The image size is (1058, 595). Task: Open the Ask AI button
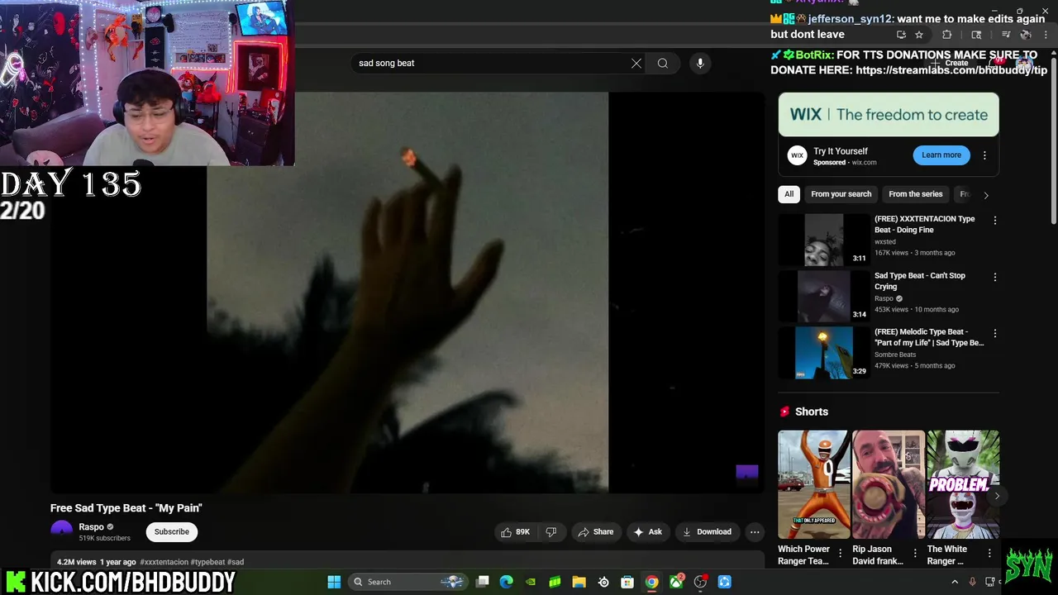(x=648, y=532)
